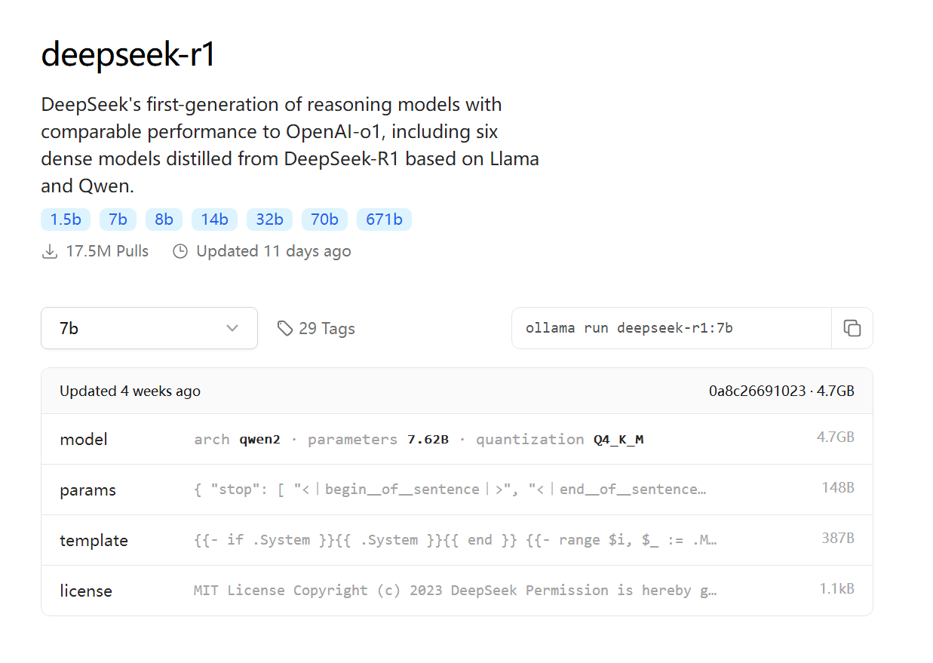This screenshot has width=933, height=663.
Task: Select the 14b parameter tag
Action: [214, 219]
